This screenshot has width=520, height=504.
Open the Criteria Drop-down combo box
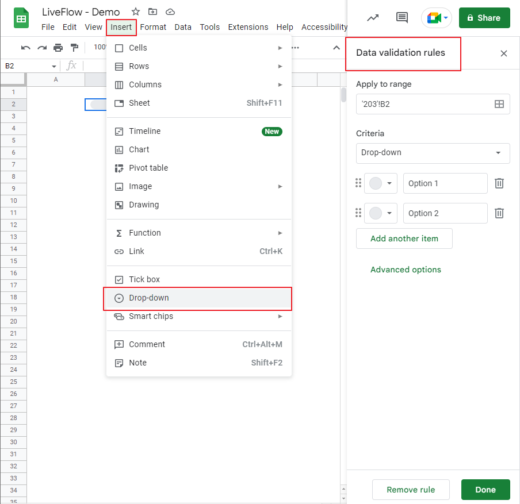[433, 153]
